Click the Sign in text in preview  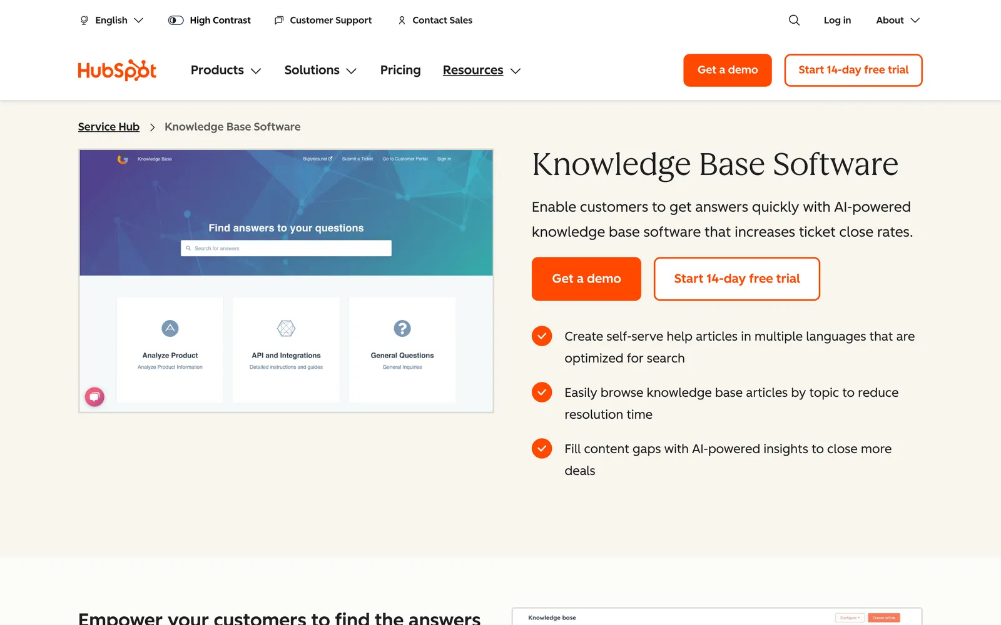[444, 159]
